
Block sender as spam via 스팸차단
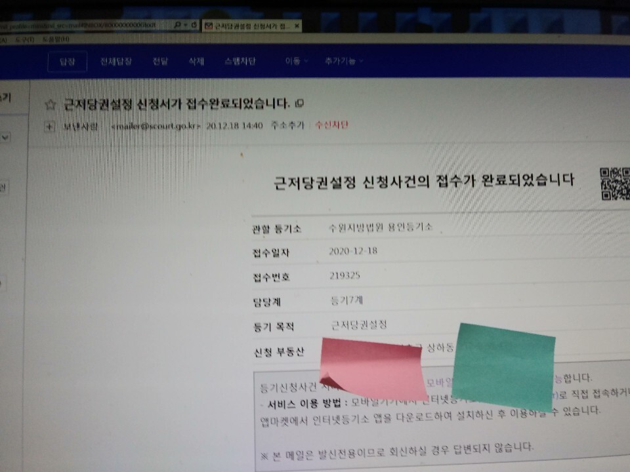[x=240, y=62]
